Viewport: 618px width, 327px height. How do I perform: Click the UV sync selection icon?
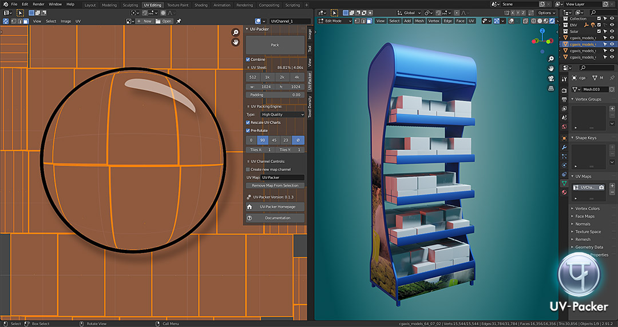coord(6,21)
